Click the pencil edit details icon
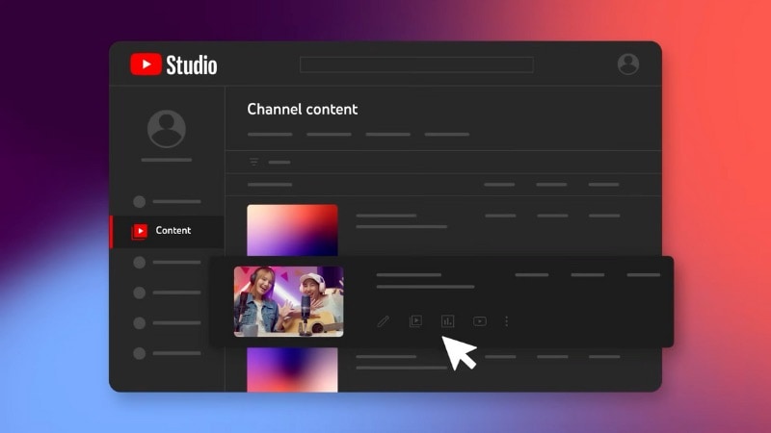 pos(383,321)
